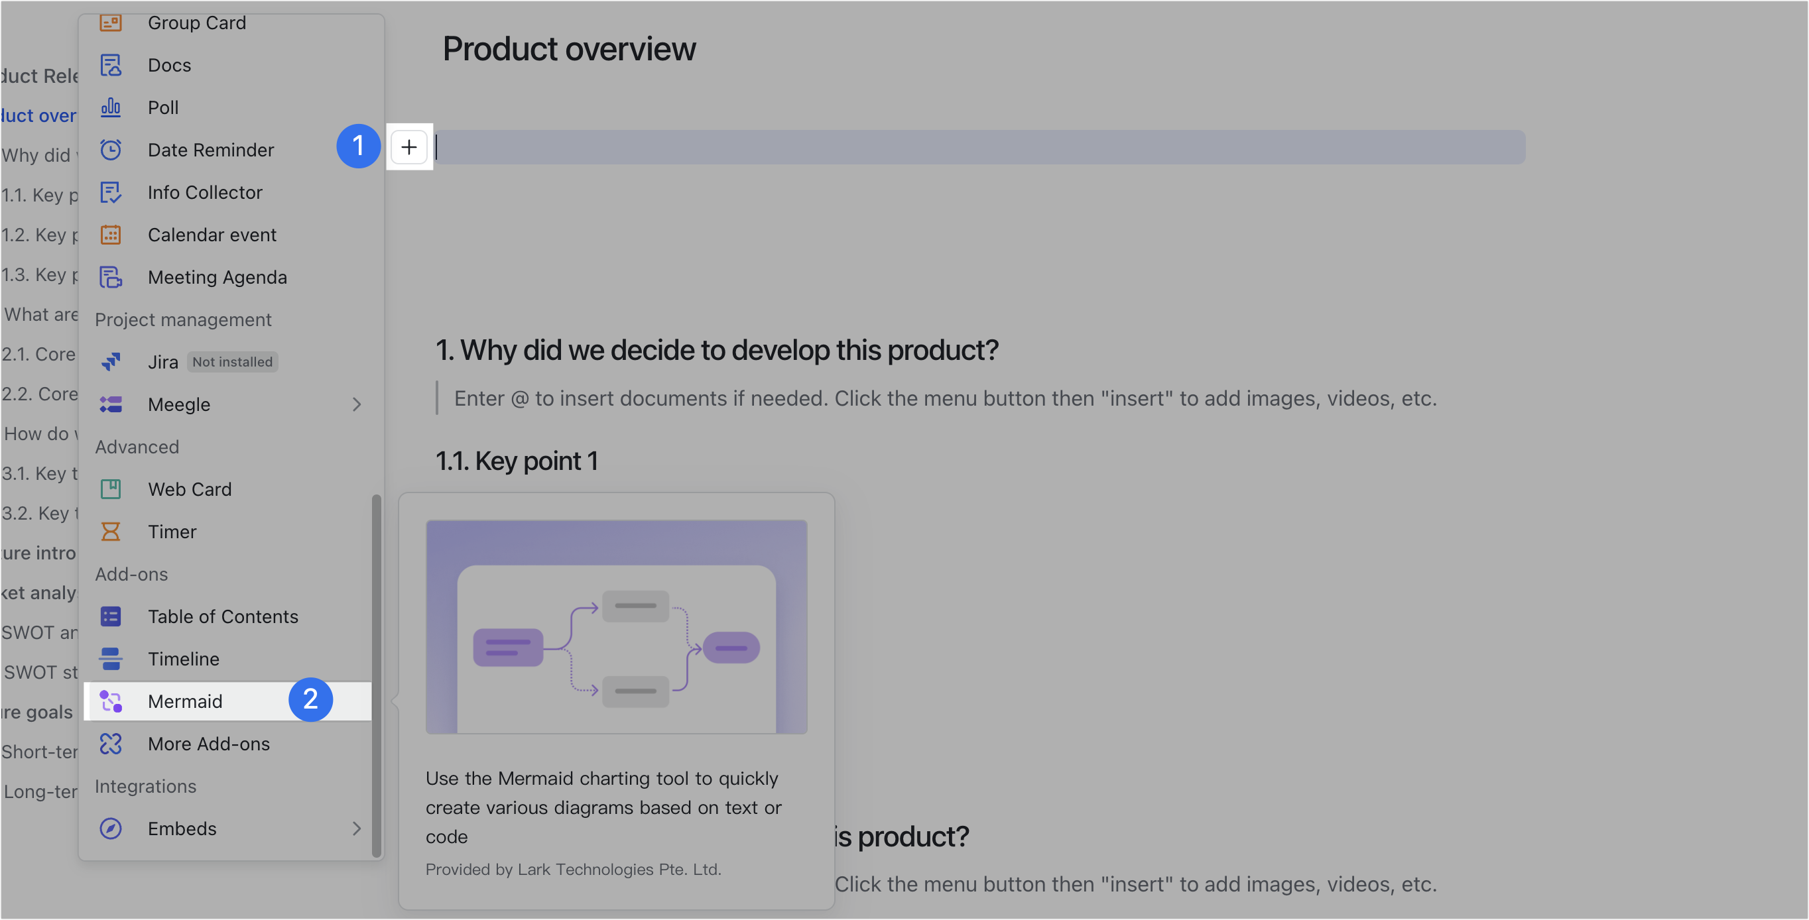This screenshot has height=920, width=1809.
Task: Select the Timer hourglass icon
Action: (x=111, y=531)
